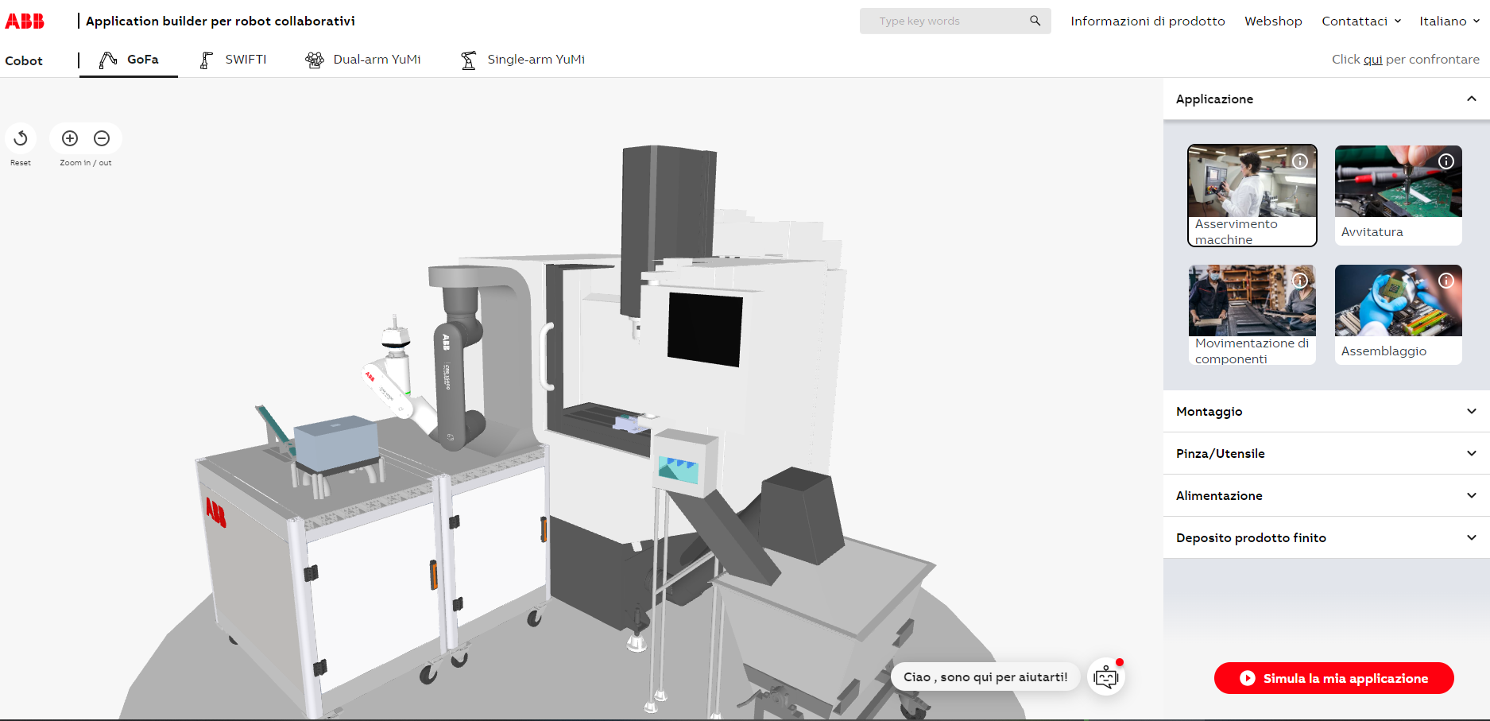
Task: Select the GoFa cobot icon
Action: coord(106,59)
